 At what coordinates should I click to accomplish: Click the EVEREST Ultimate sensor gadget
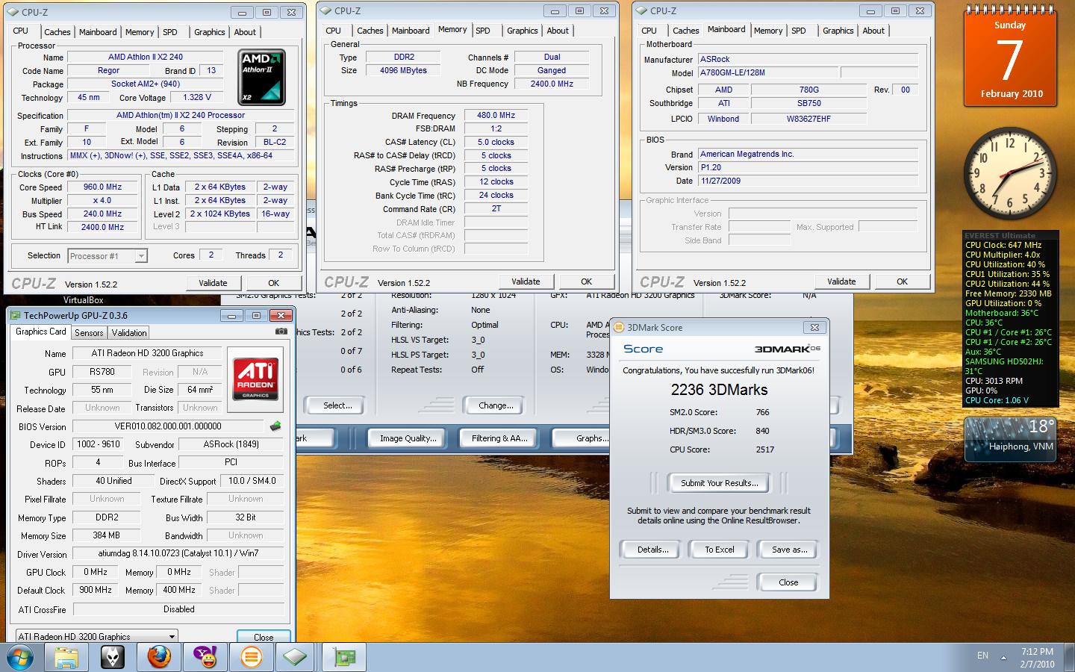1010,319
